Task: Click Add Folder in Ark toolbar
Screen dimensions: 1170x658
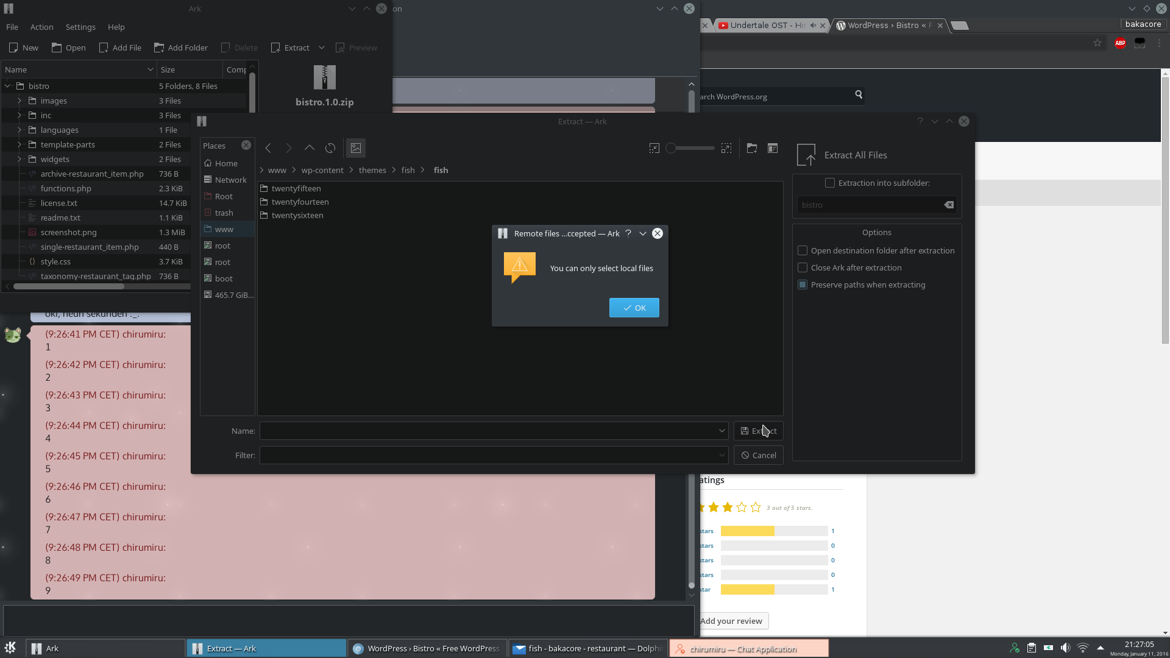Action: tap(181, 48)
